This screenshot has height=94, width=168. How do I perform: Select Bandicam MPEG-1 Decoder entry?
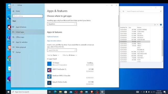point(70,77)
